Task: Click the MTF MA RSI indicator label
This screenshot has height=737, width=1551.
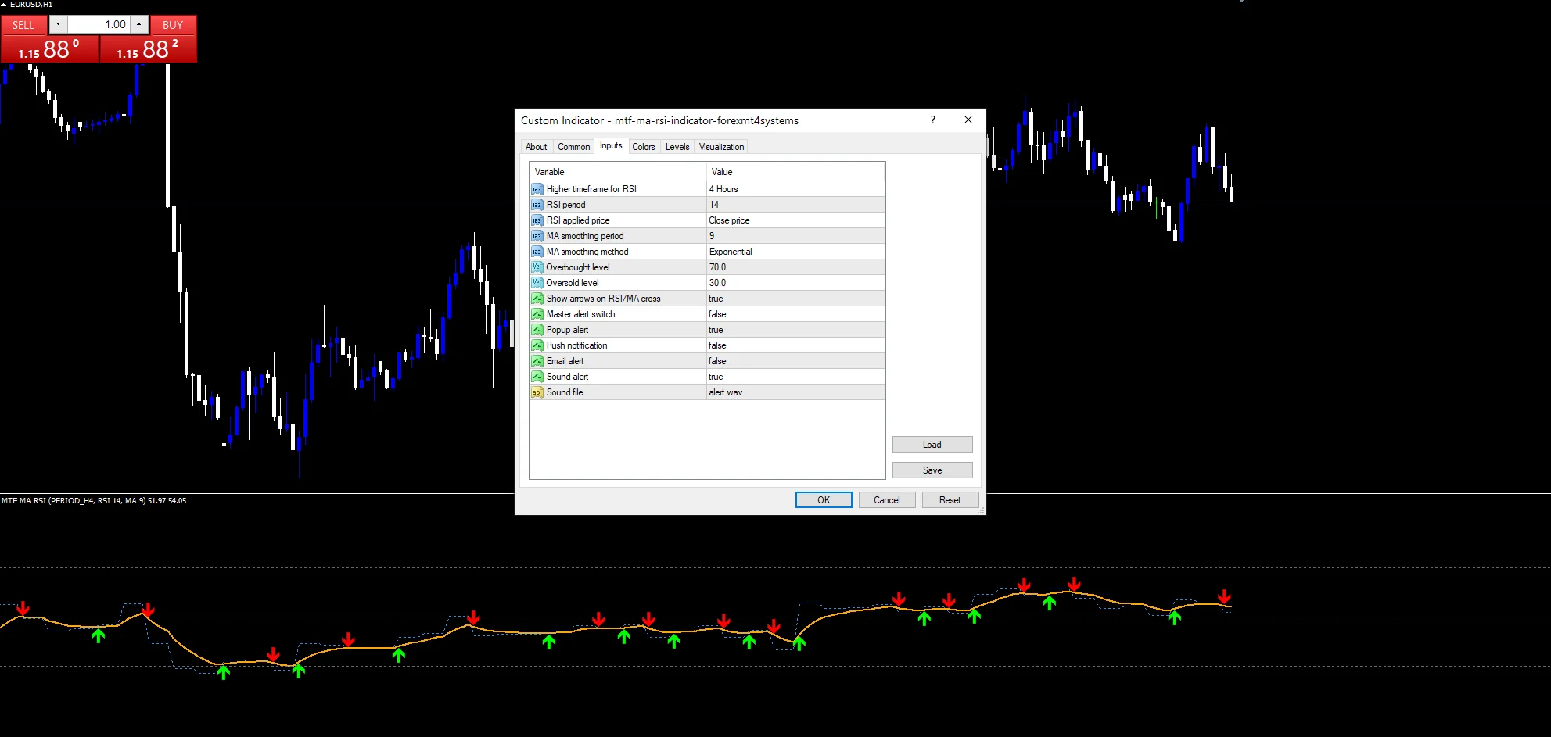Action: click(x=94, y=501)
